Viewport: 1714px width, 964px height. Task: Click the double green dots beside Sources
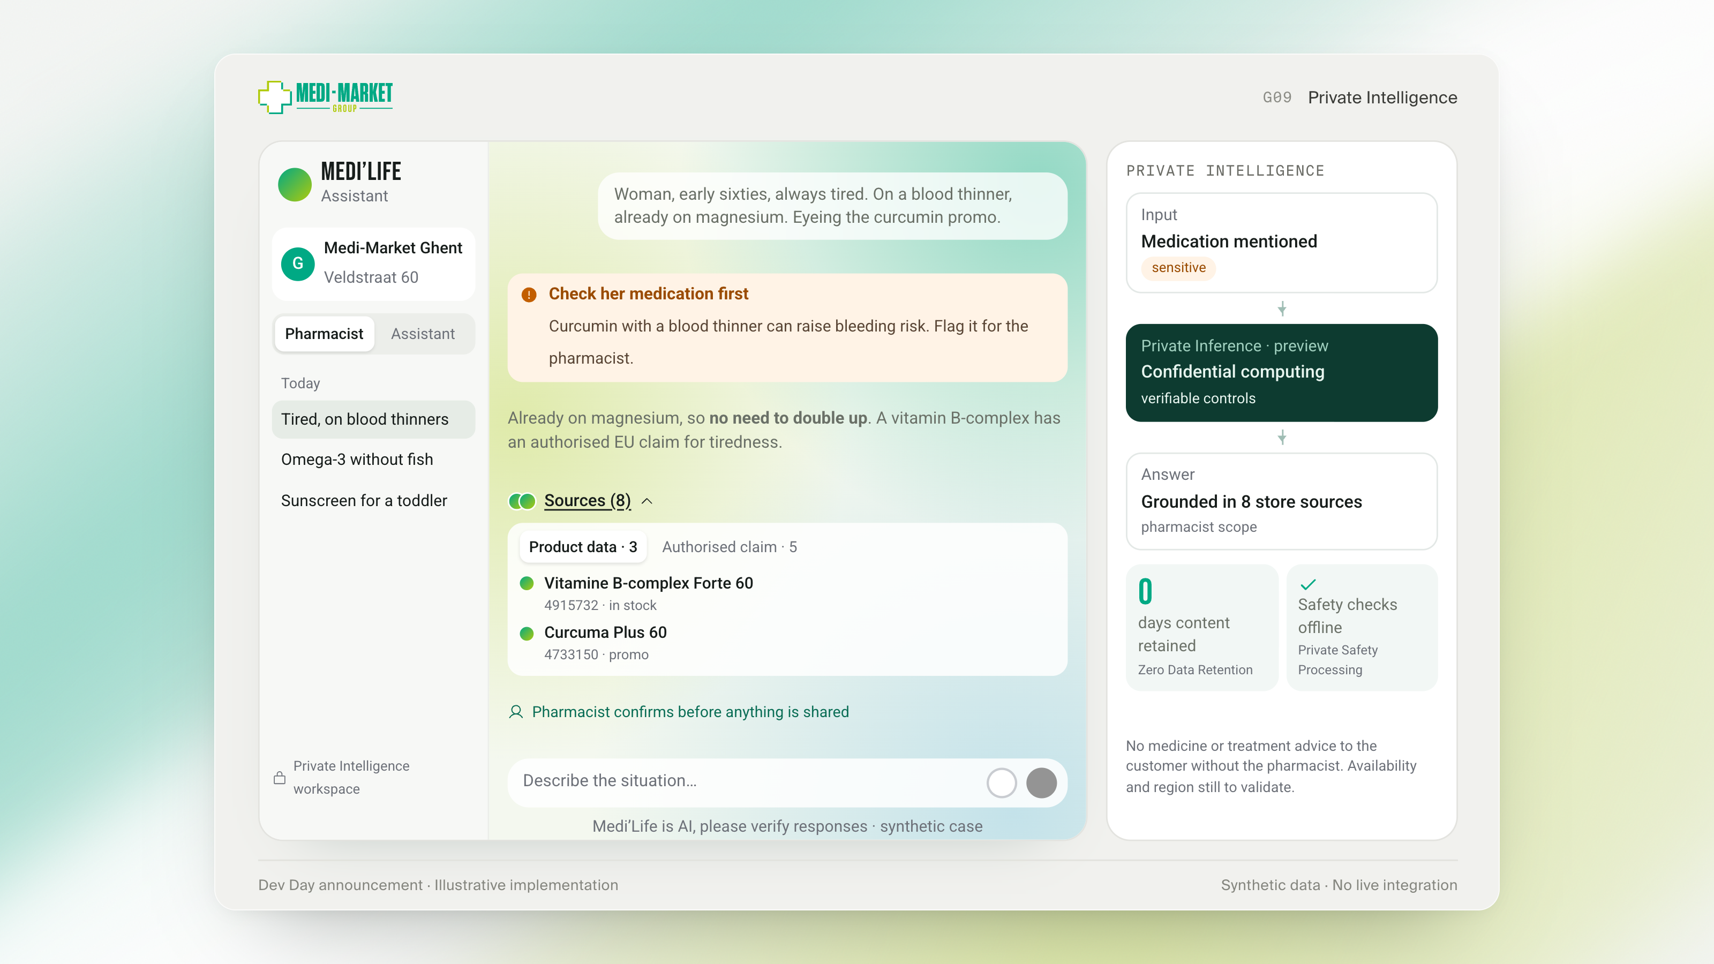point(522,501)
